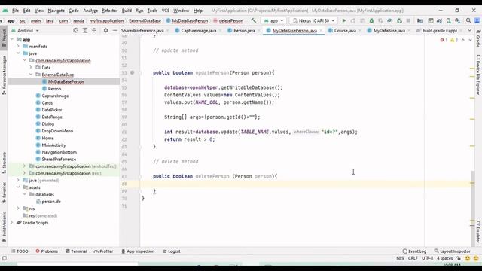Click the Make Project hammer icon
The height and width of the screenshot is (271, 482).
click(254, 20)
